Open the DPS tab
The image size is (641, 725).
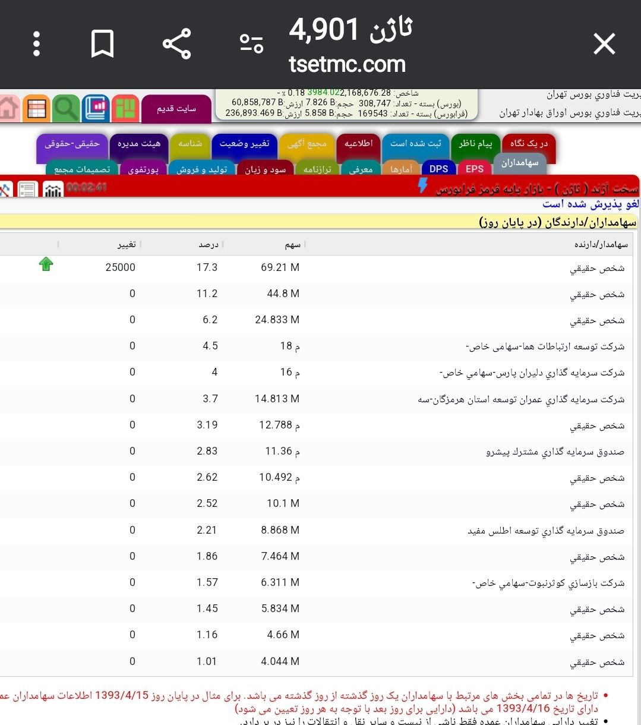click(x=438, y=169)
